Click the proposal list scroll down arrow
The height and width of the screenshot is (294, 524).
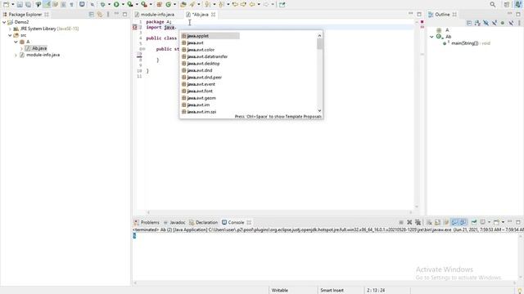pos(319,111)
